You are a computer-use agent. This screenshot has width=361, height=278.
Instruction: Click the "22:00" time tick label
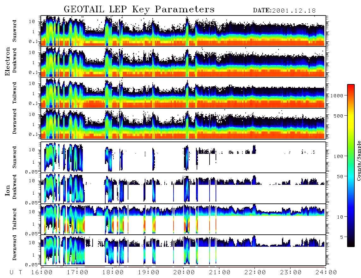pyautogui.click(x=255, y=273)
